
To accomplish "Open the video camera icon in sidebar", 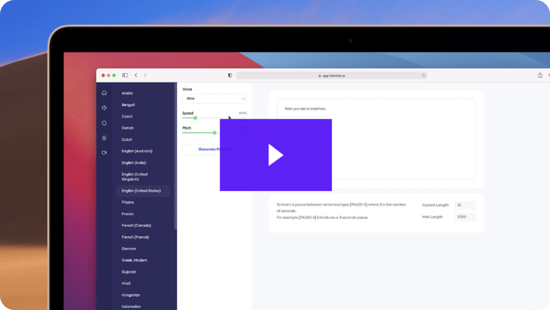I will click(104, 153).
